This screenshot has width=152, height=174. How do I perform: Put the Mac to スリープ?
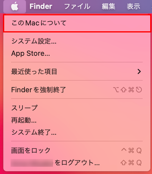[77, 108]
